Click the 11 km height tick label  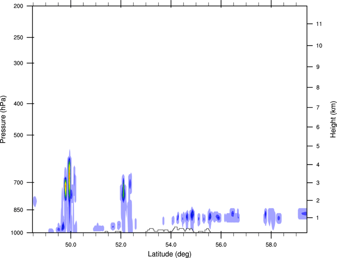pyautogui.click(x=319, y=24)
